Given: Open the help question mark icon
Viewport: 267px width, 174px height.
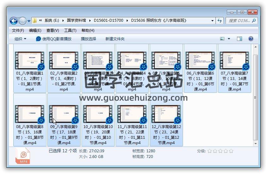Looking at the screenshot, I should click(x=251, y=39).
